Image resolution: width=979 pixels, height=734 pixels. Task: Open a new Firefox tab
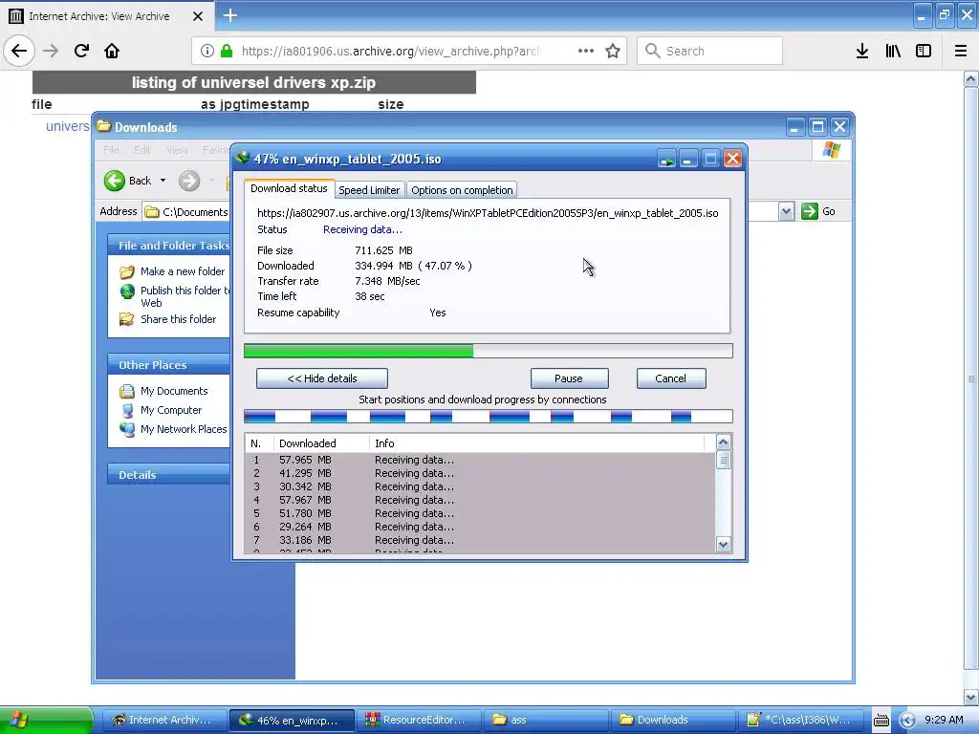click(230, 15)
